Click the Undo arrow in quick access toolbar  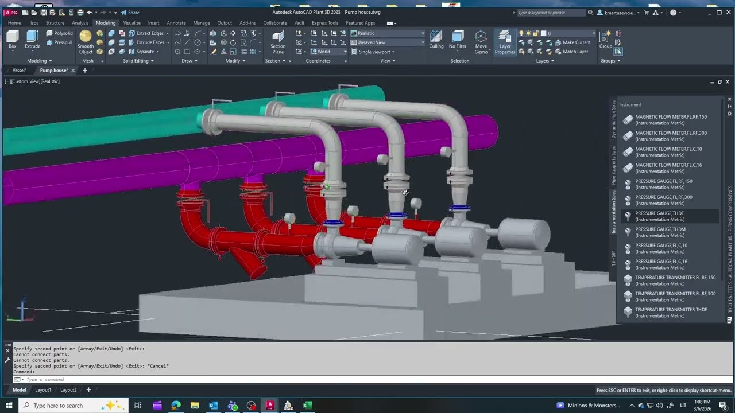tap(90, 13)
